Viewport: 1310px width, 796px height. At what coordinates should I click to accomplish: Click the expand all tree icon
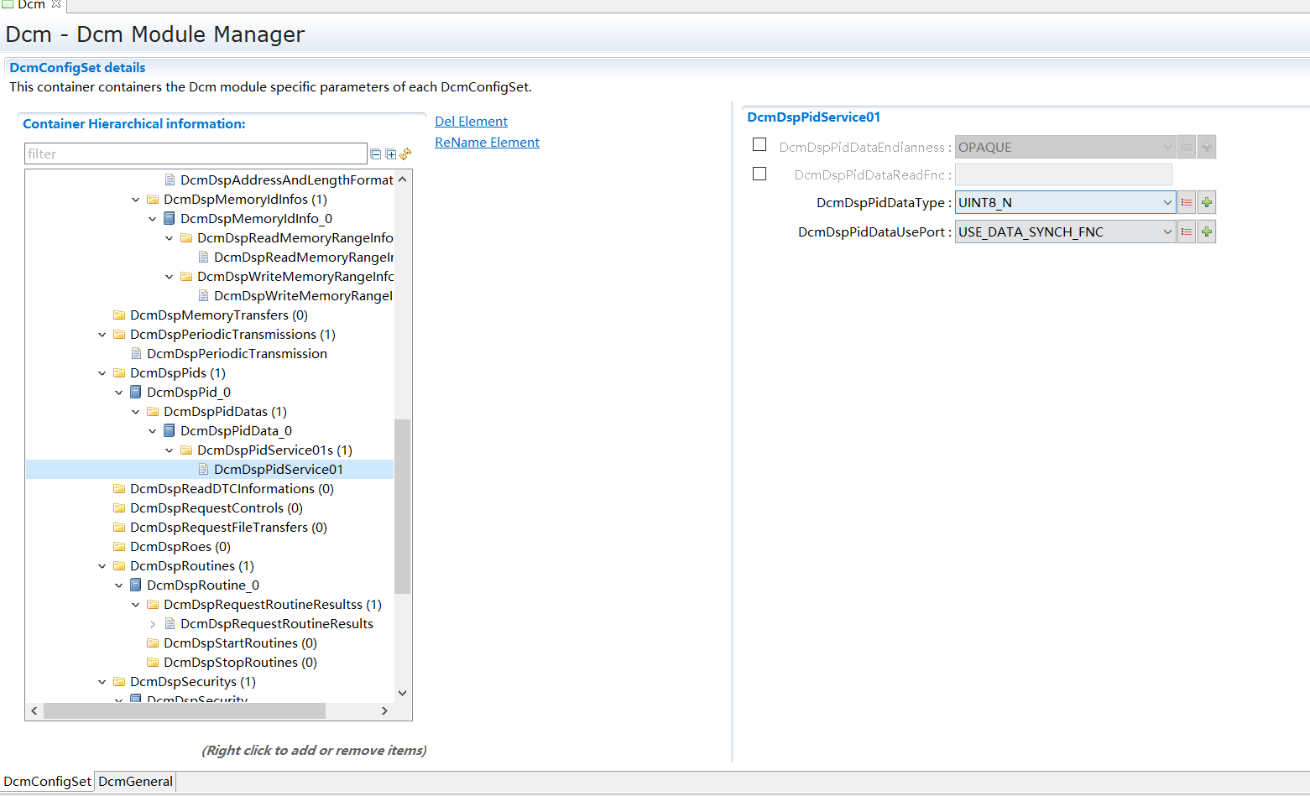coord(391,154)
